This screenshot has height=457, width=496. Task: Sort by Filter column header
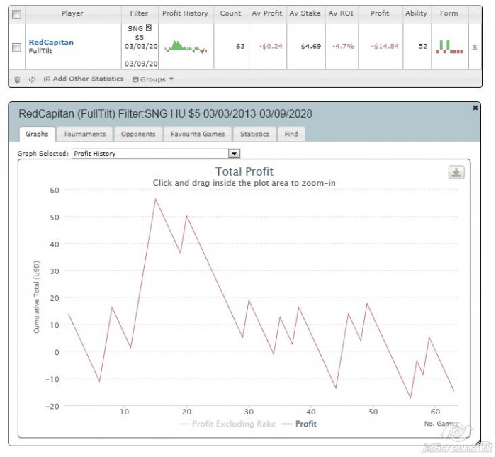pos(139,13)
